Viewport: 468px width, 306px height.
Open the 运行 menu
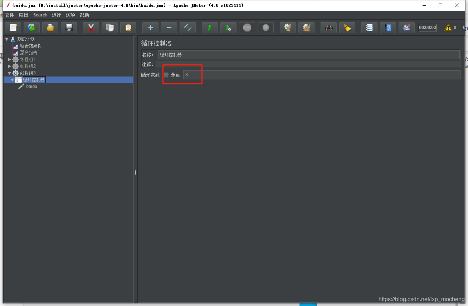pos(56,15)
